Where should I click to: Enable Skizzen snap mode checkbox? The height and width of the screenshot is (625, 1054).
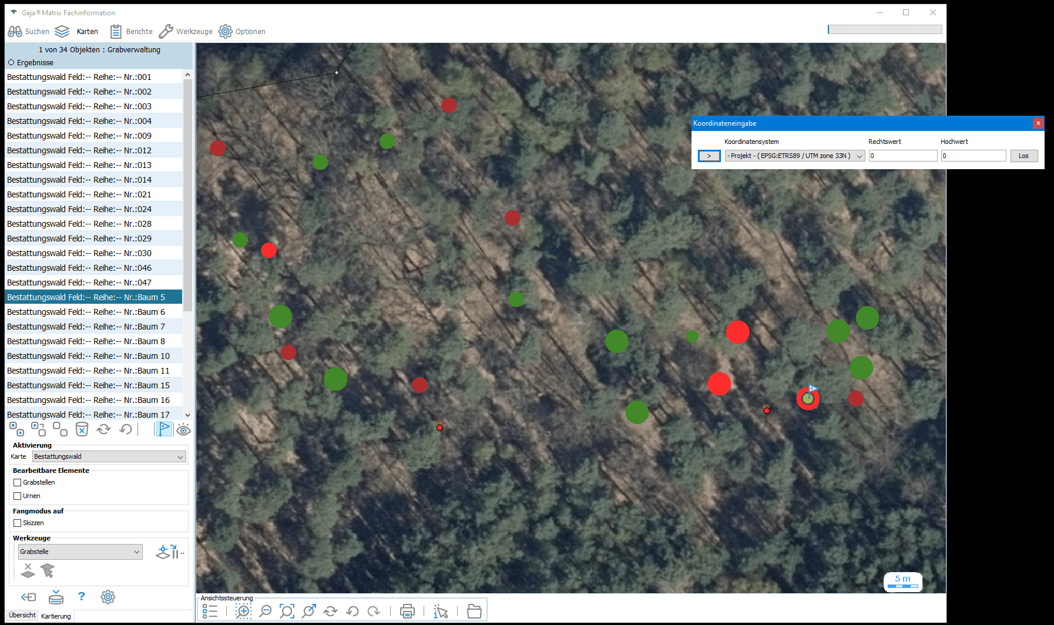click(x=18, y=523)
